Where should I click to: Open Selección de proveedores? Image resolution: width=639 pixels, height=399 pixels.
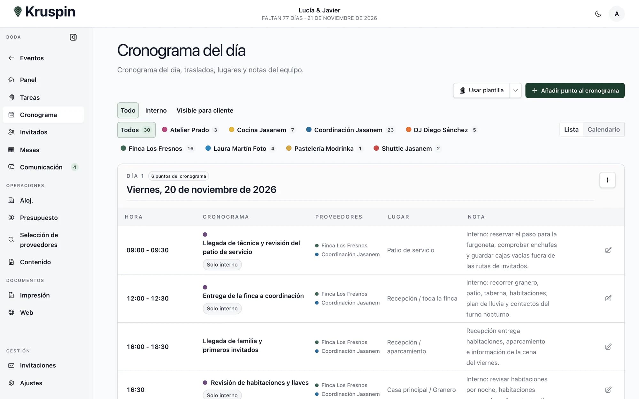pos(43,240)
